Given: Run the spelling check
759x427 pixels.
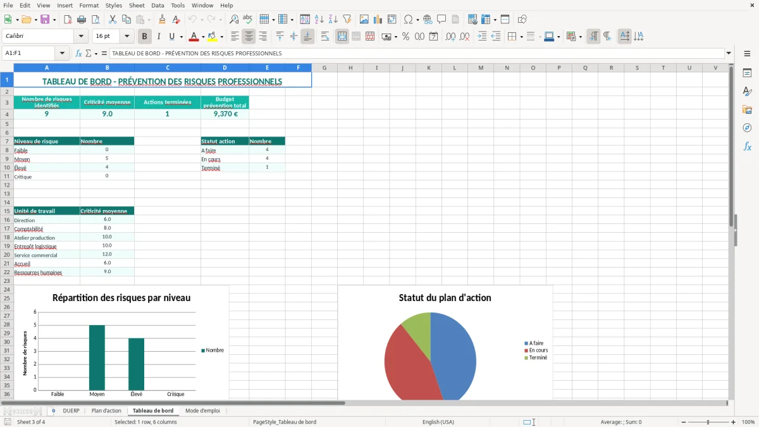Looking at the screenshot, I should (x=248, y=20).
